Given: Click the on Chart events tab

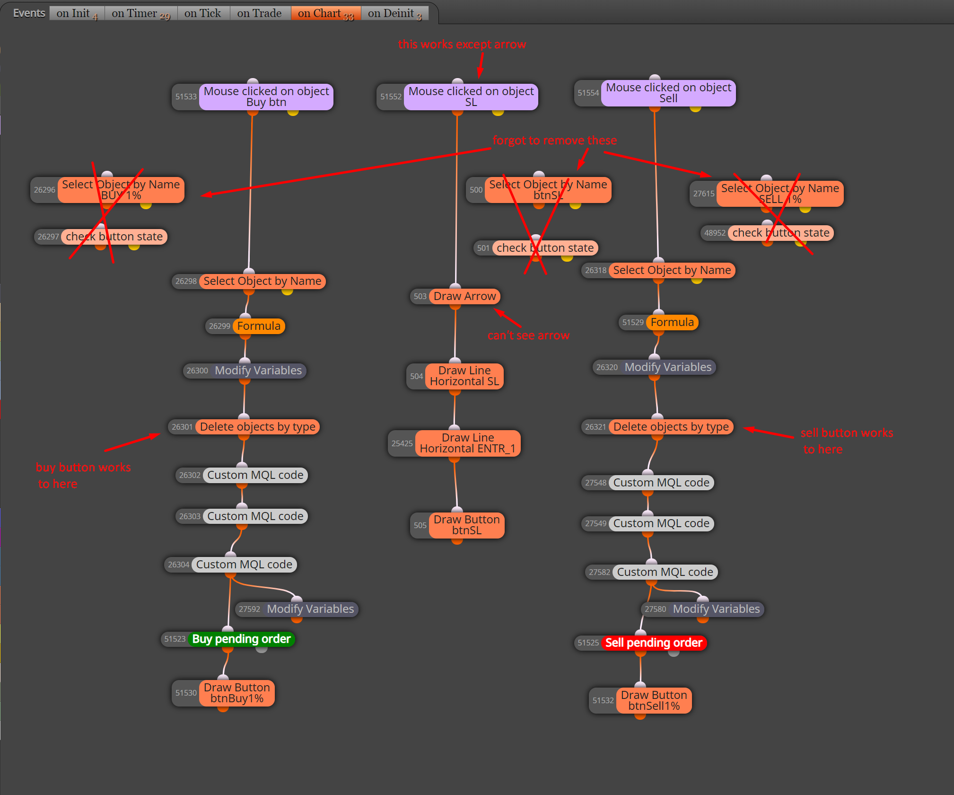Looking at the screenshot, I should coord(326,13).
